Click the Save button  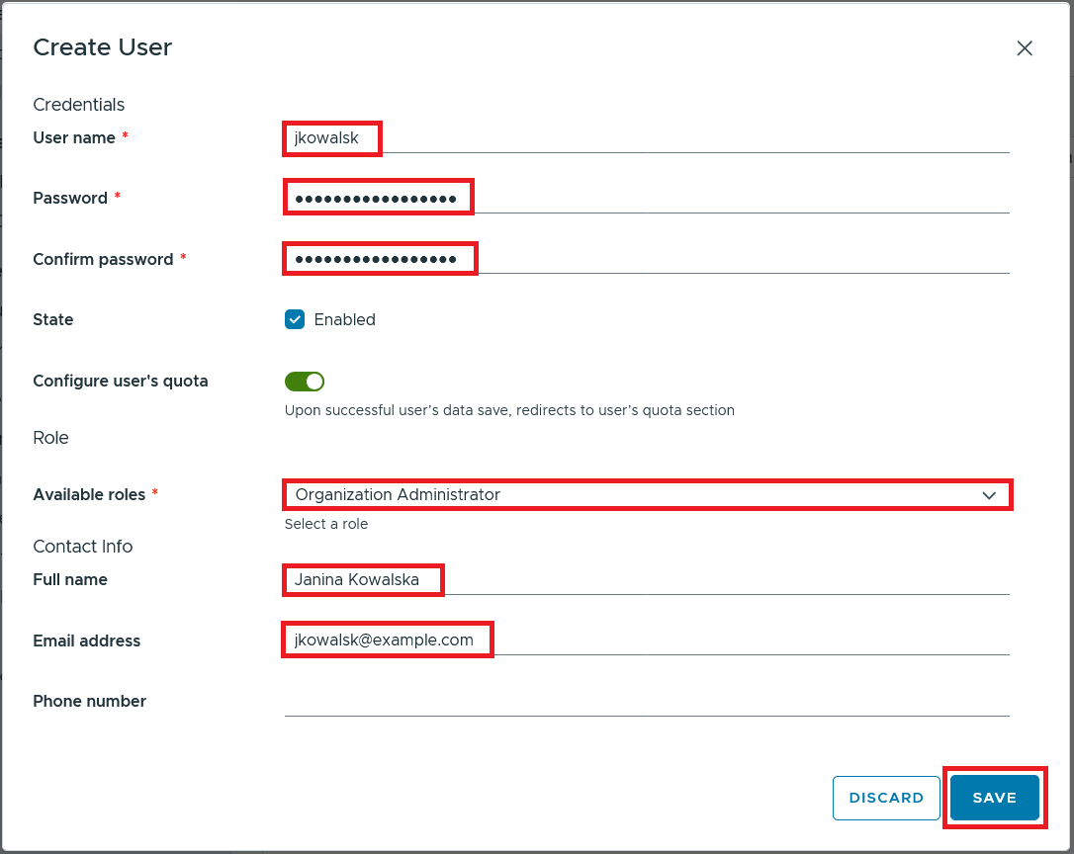[994, 798]
